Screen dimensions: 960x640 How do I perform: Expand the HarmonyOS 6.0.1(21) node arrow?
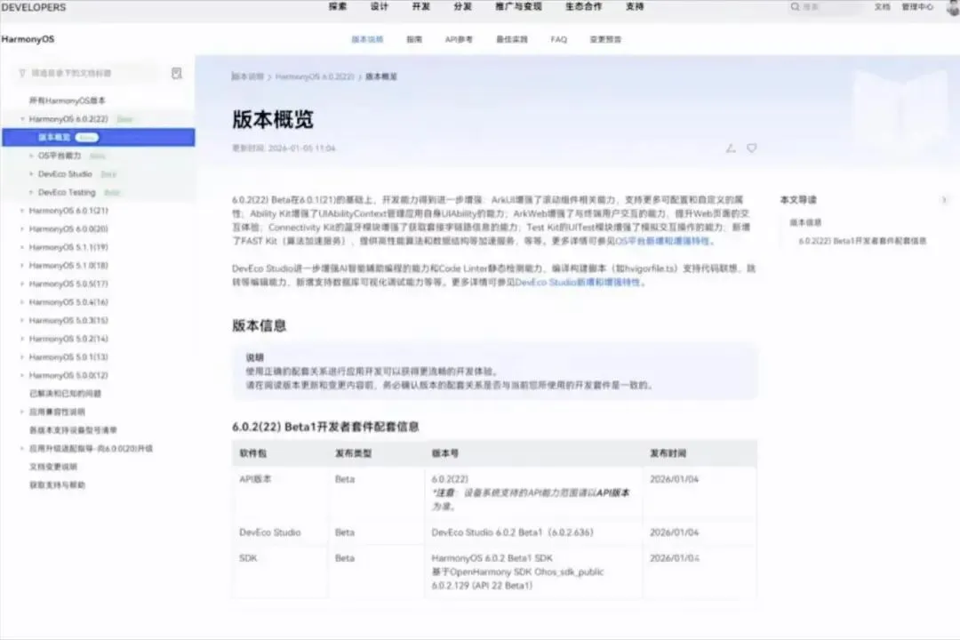pos(22,211)
